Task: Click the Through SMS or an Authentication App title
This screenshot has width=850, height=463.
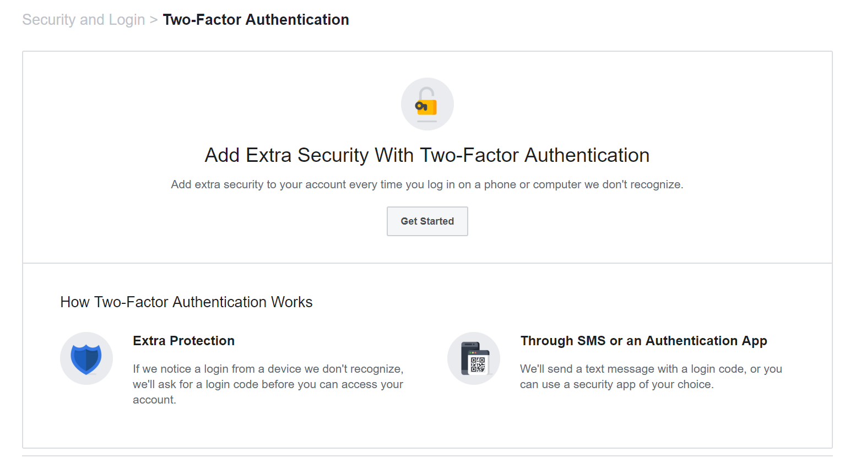Action: (643, 340)
